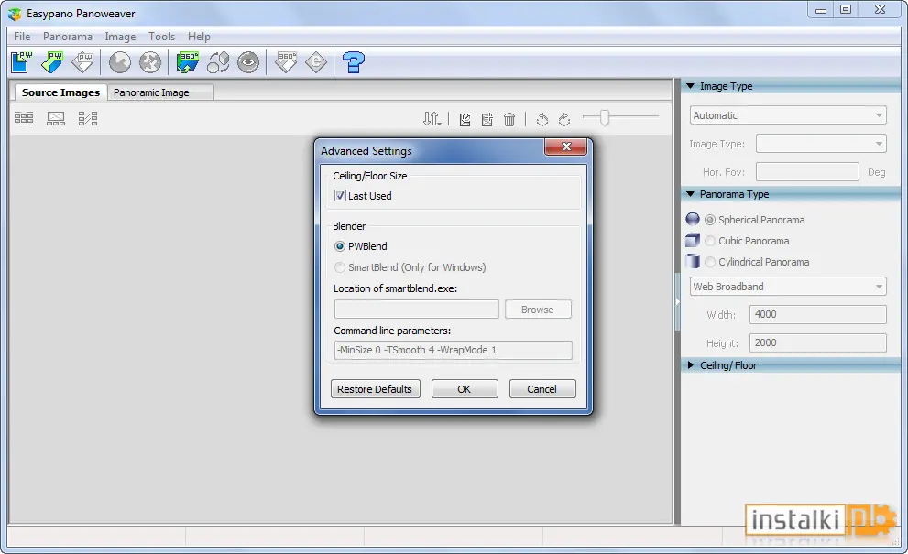Click the sort order arrows icon
Image resolution: width=908 pixels, height=554 pixels.
[x=432, y=119]
